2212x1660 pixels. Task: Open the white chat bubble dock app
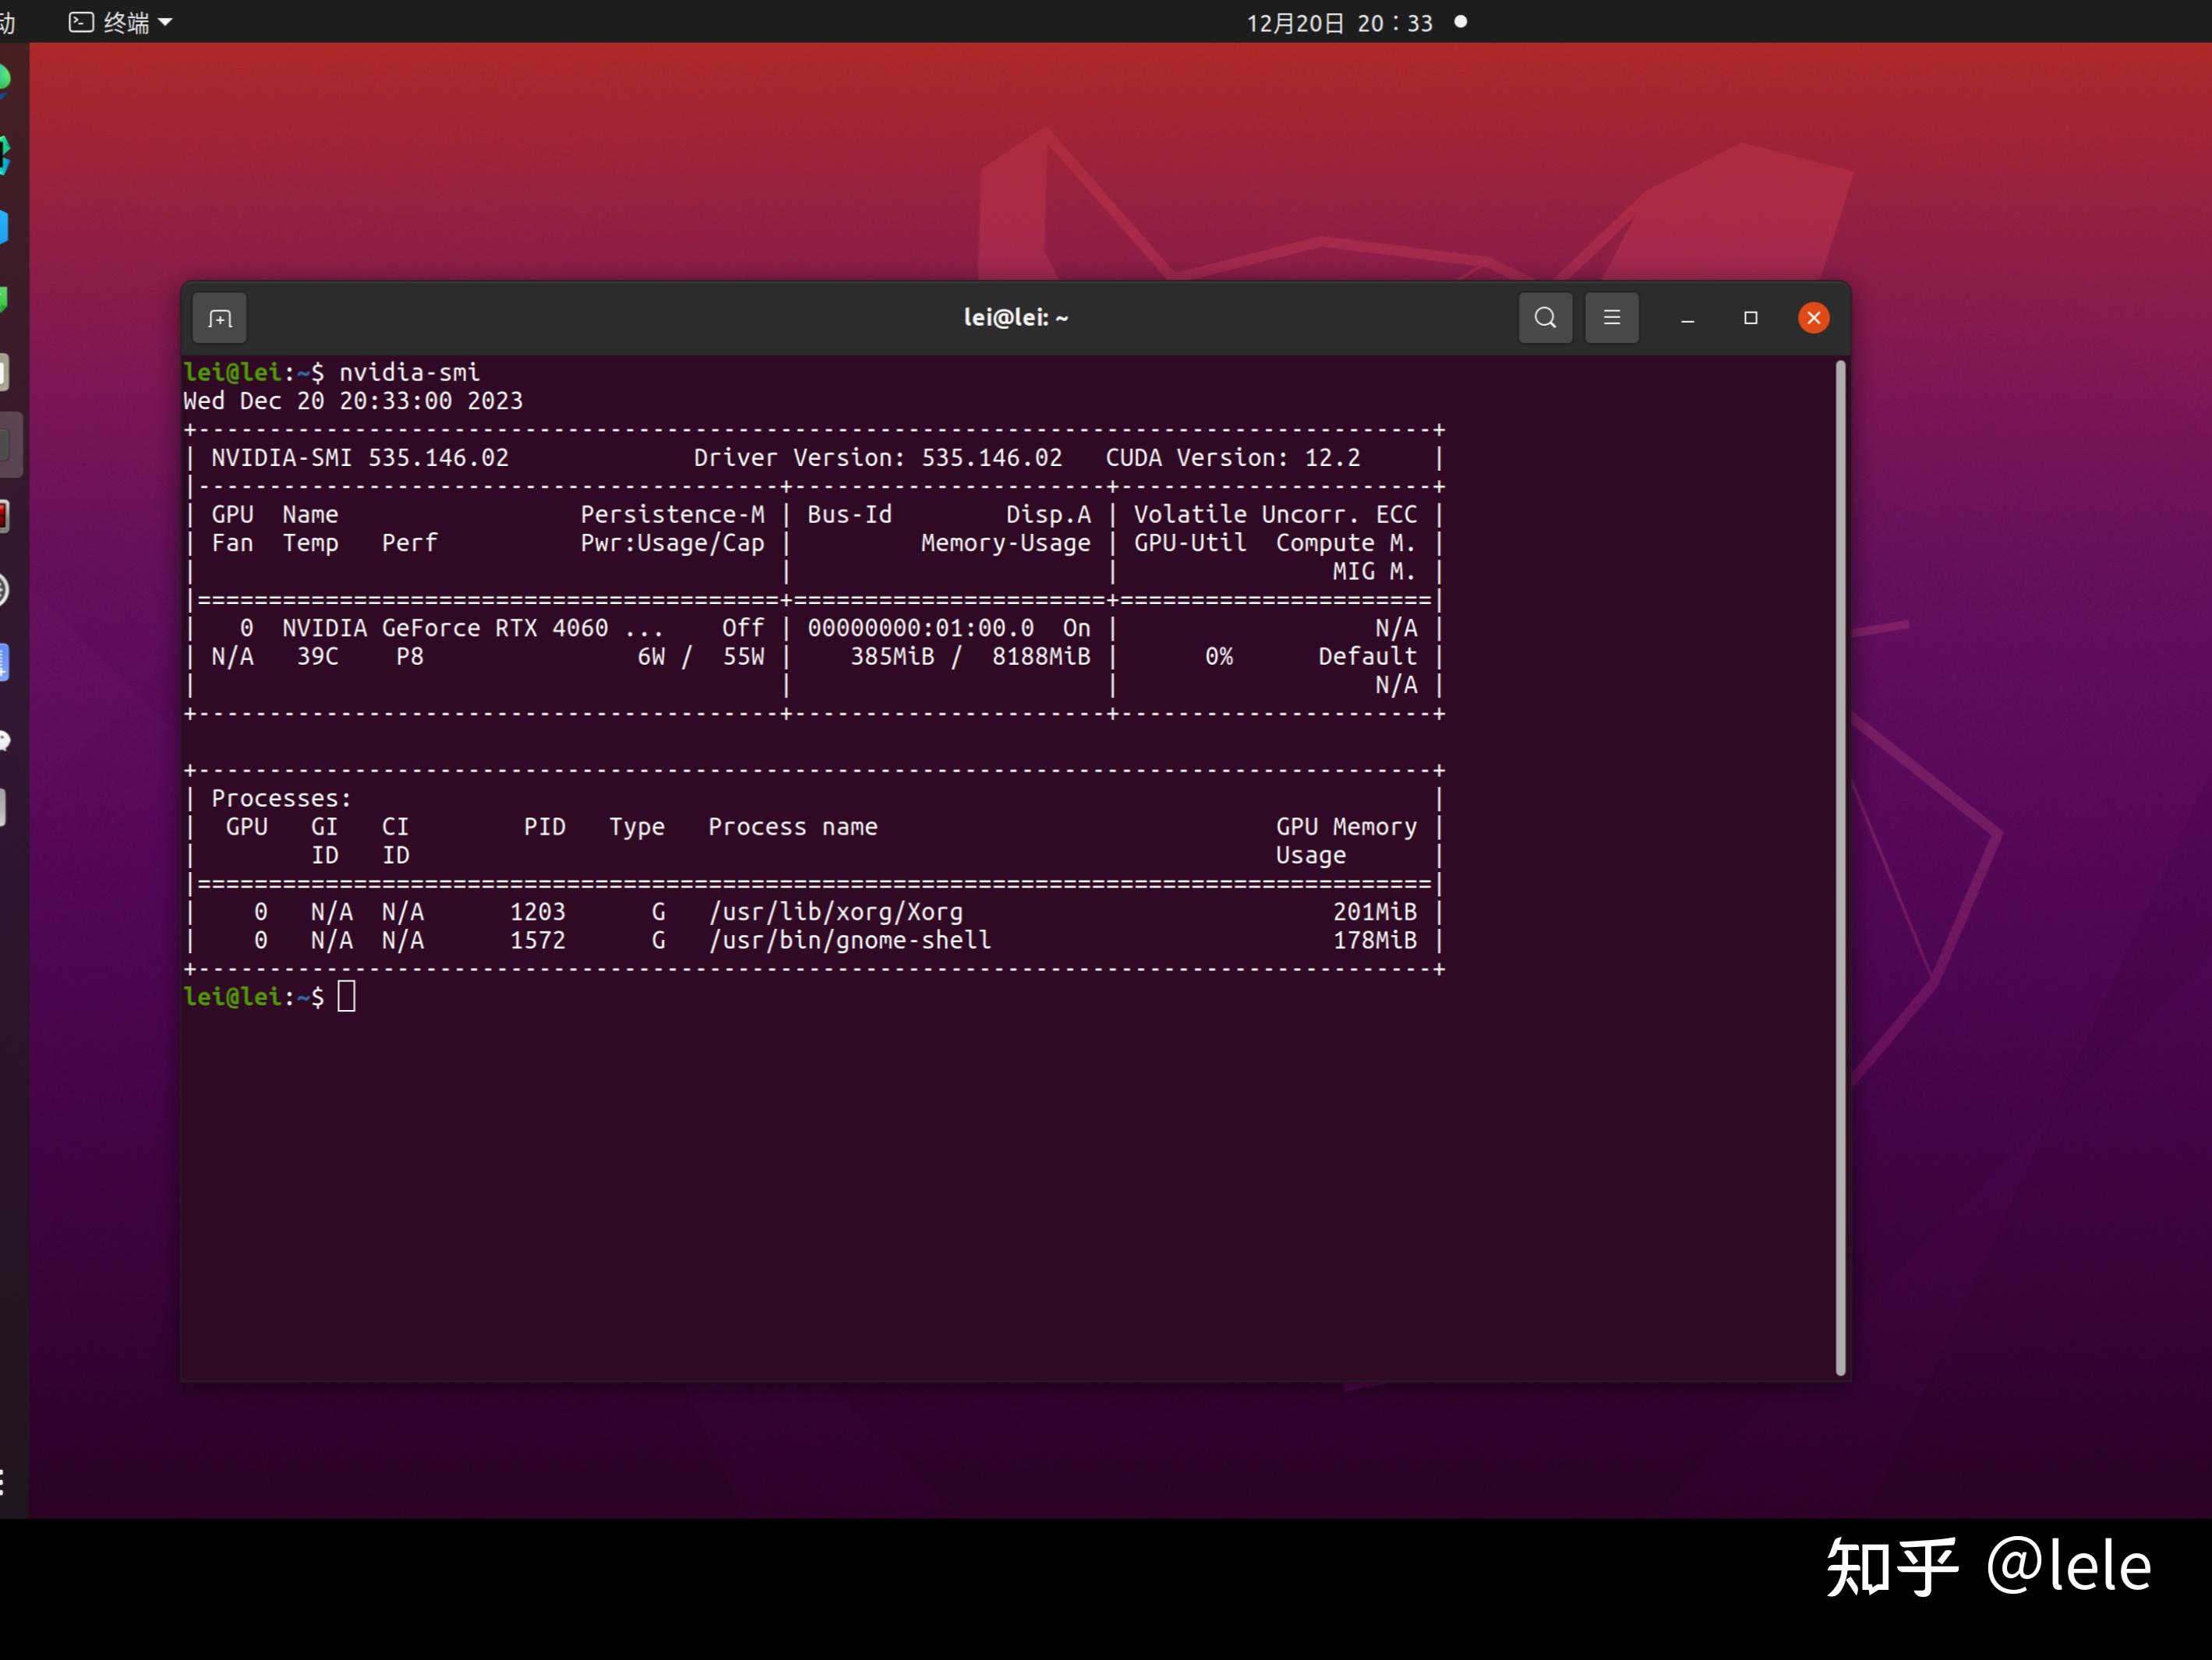pyautogui.click(x=5, y=740)
